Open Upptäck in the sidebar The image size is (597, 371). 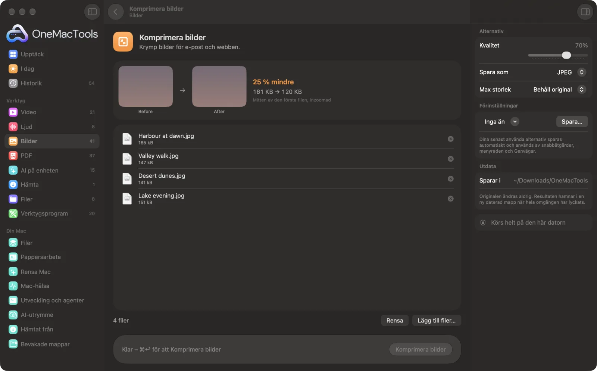pyautogui.click(x=52, y=54)
